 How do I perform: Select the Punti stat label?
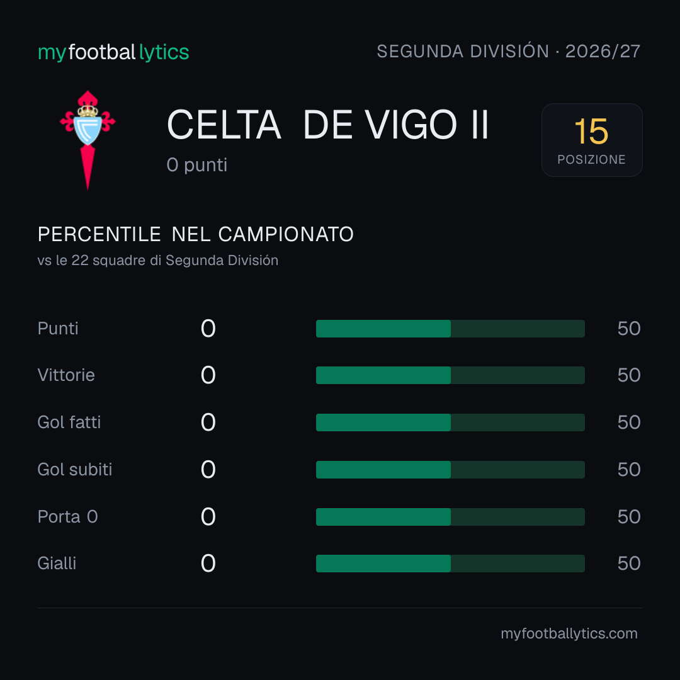pyautogui.click(x=58, y=329)
